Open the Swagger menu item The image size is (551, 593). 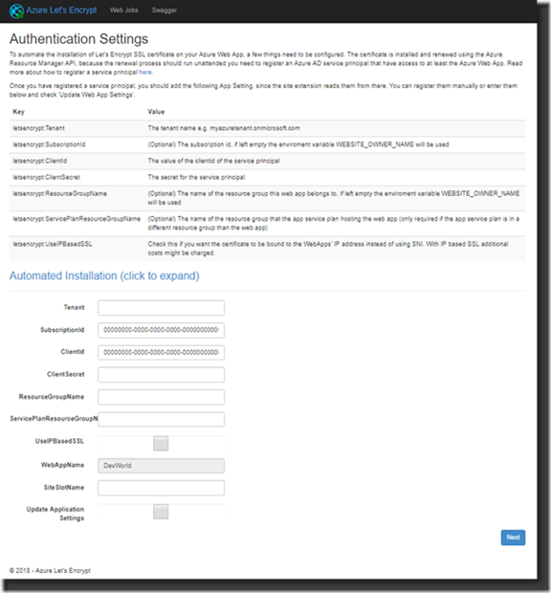click(165, 11)
